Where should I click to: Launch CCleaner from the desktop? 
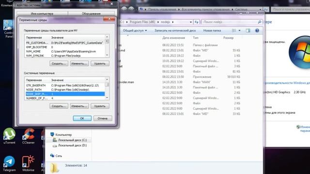[28, 136]
